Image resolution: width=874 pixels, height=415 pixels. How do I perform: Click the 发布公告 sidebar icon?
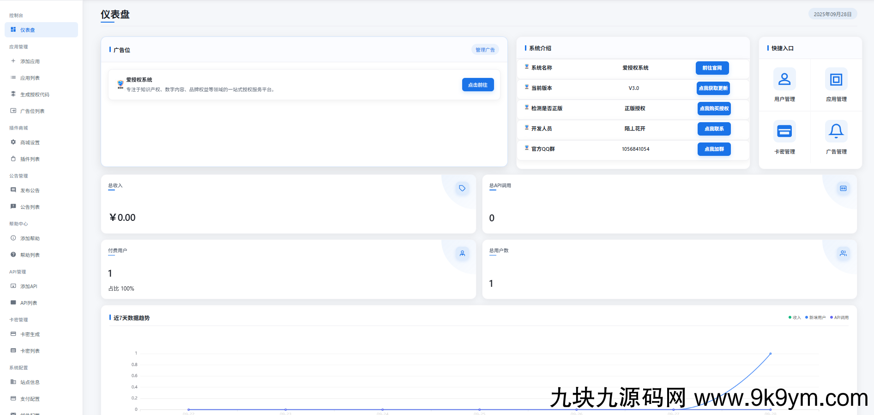pos(13,190)
